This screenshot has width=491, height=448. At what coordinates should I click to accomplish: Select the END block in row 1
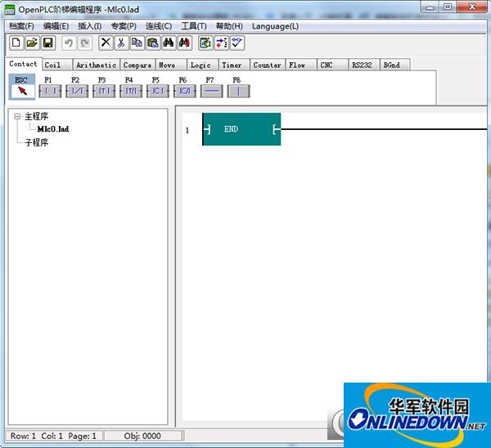[x=241, y=129]
